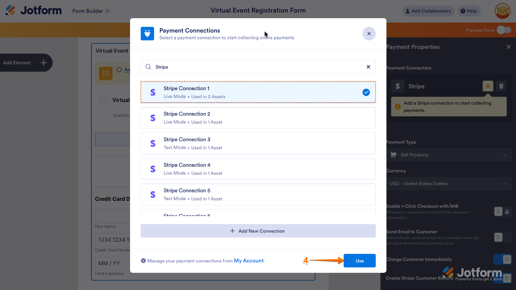The width and height of the screenshot is (516, 290).
Task: Toggle the Preview Form switch
Action: point(505,30)
